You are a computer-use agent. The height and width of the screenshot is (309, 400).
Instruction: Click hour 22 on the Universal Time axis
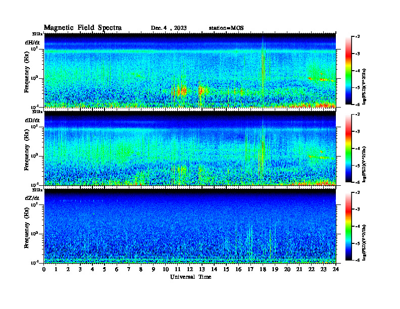(311, 269)
